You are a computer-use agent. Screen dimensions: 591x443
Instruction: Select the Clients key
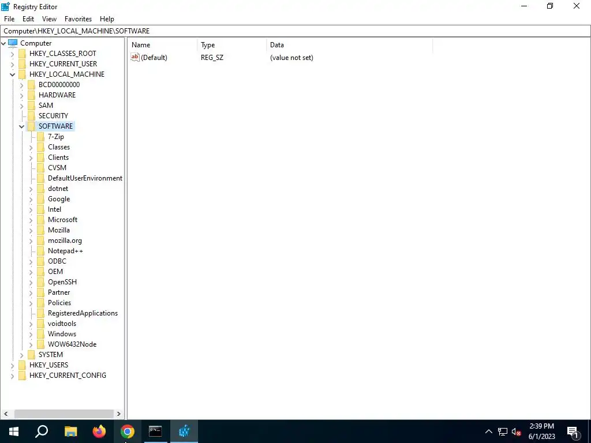[58, 157]
